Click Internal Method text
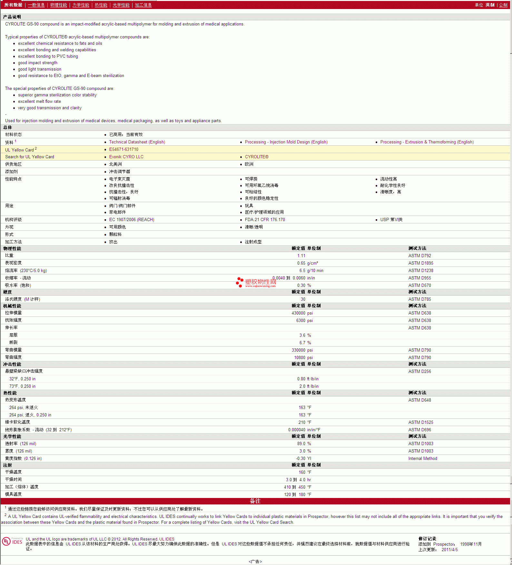This screenshot has width=512, height=565. 423,459
